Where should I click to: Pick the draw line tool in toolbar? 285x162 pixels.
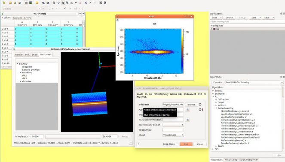coord(95,3)
